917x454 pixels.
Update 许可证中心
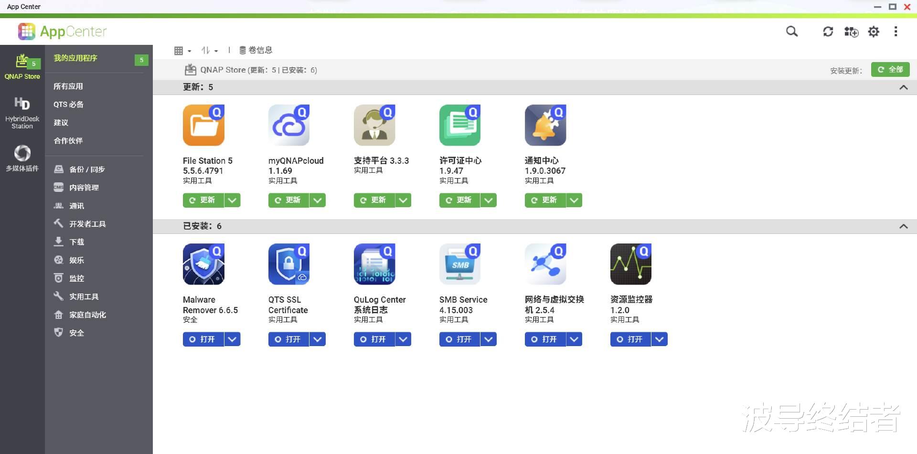(460, 201)
